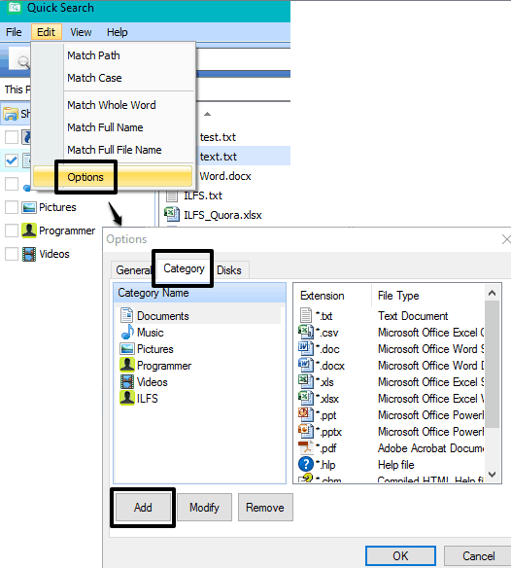Image resolution: width=511 pixels, height=568 pixels.
Task: Select the ILFS_Quora.xlsx Excel file icon
Action: (172, 214)
